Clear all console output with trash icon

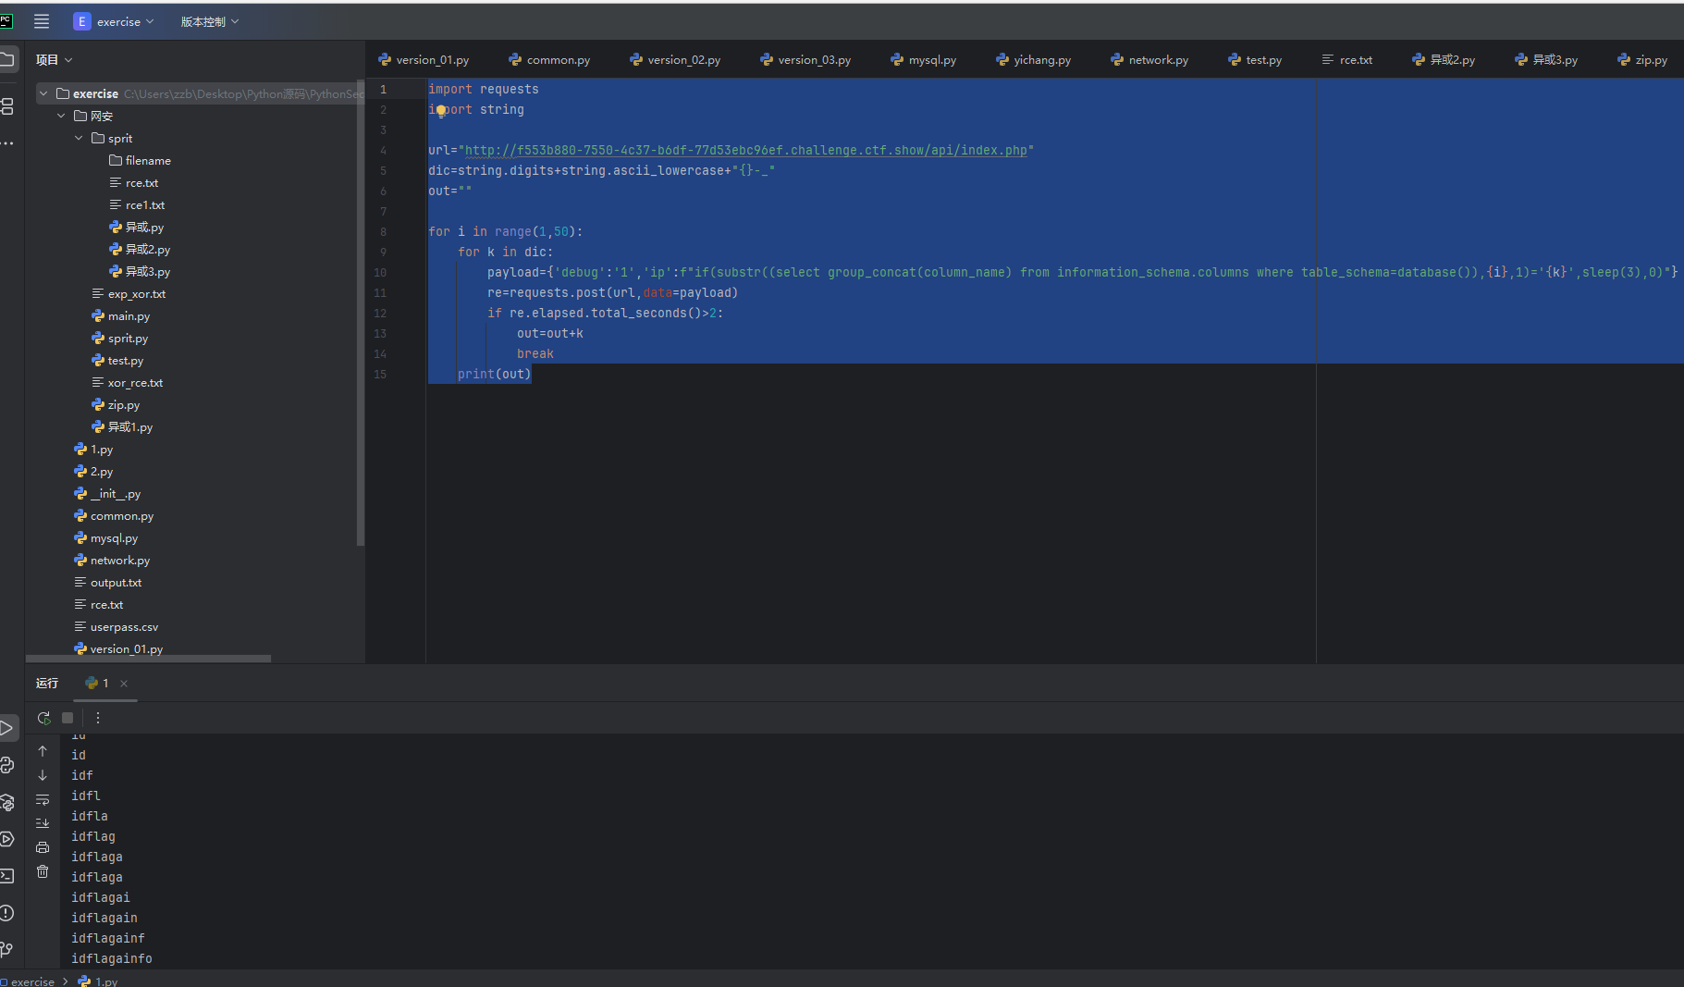[x=43, y=871]
